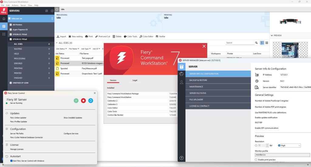Viewport: 311px width, 167px height.
Task: Stop Fiery XF Server with red button
Action: [x=83, y=101]
